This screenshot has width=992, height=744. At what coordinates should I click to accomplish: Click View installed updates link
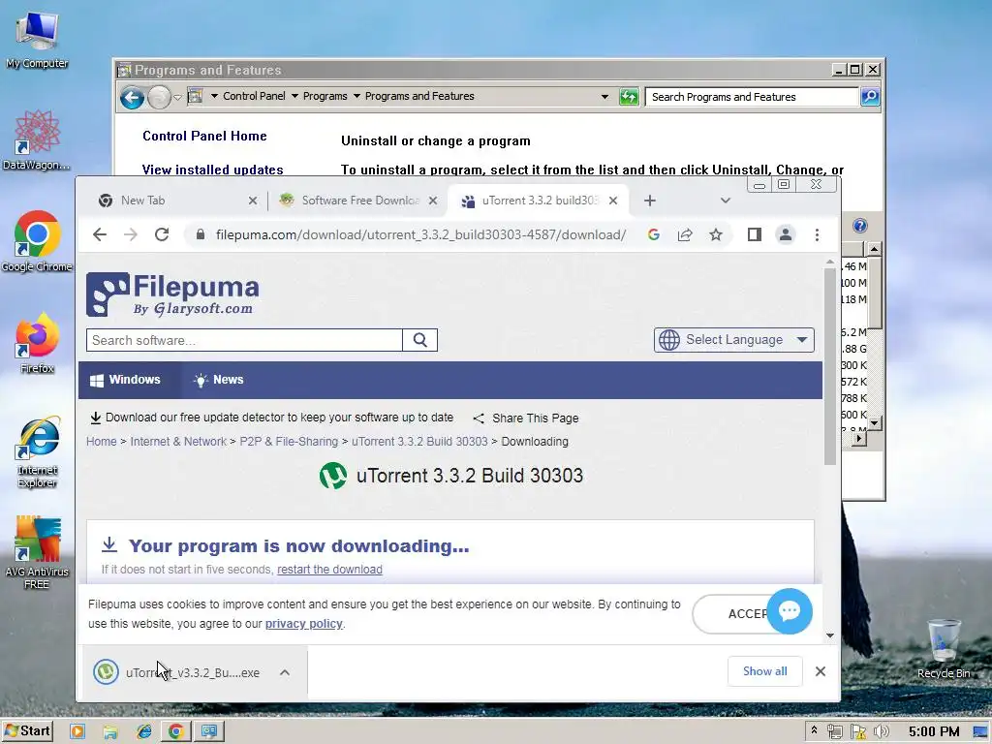(x=212, y=170)
